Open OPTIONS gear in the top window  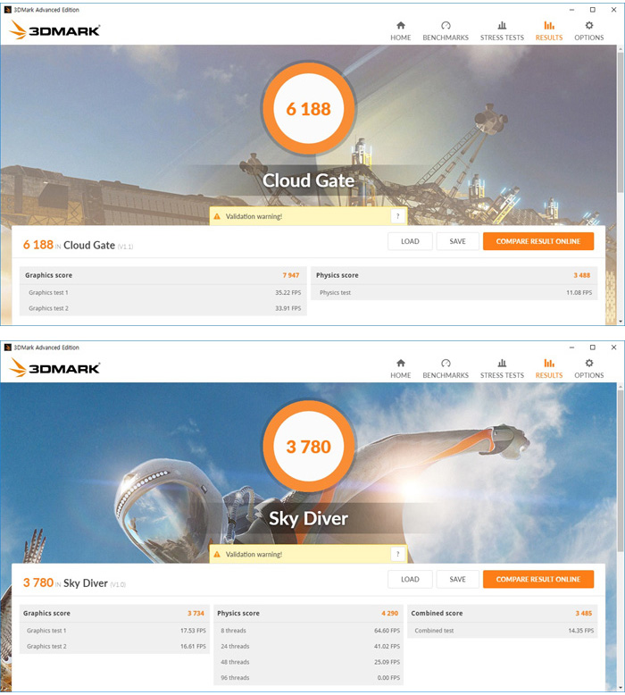[x=588, y=25]
